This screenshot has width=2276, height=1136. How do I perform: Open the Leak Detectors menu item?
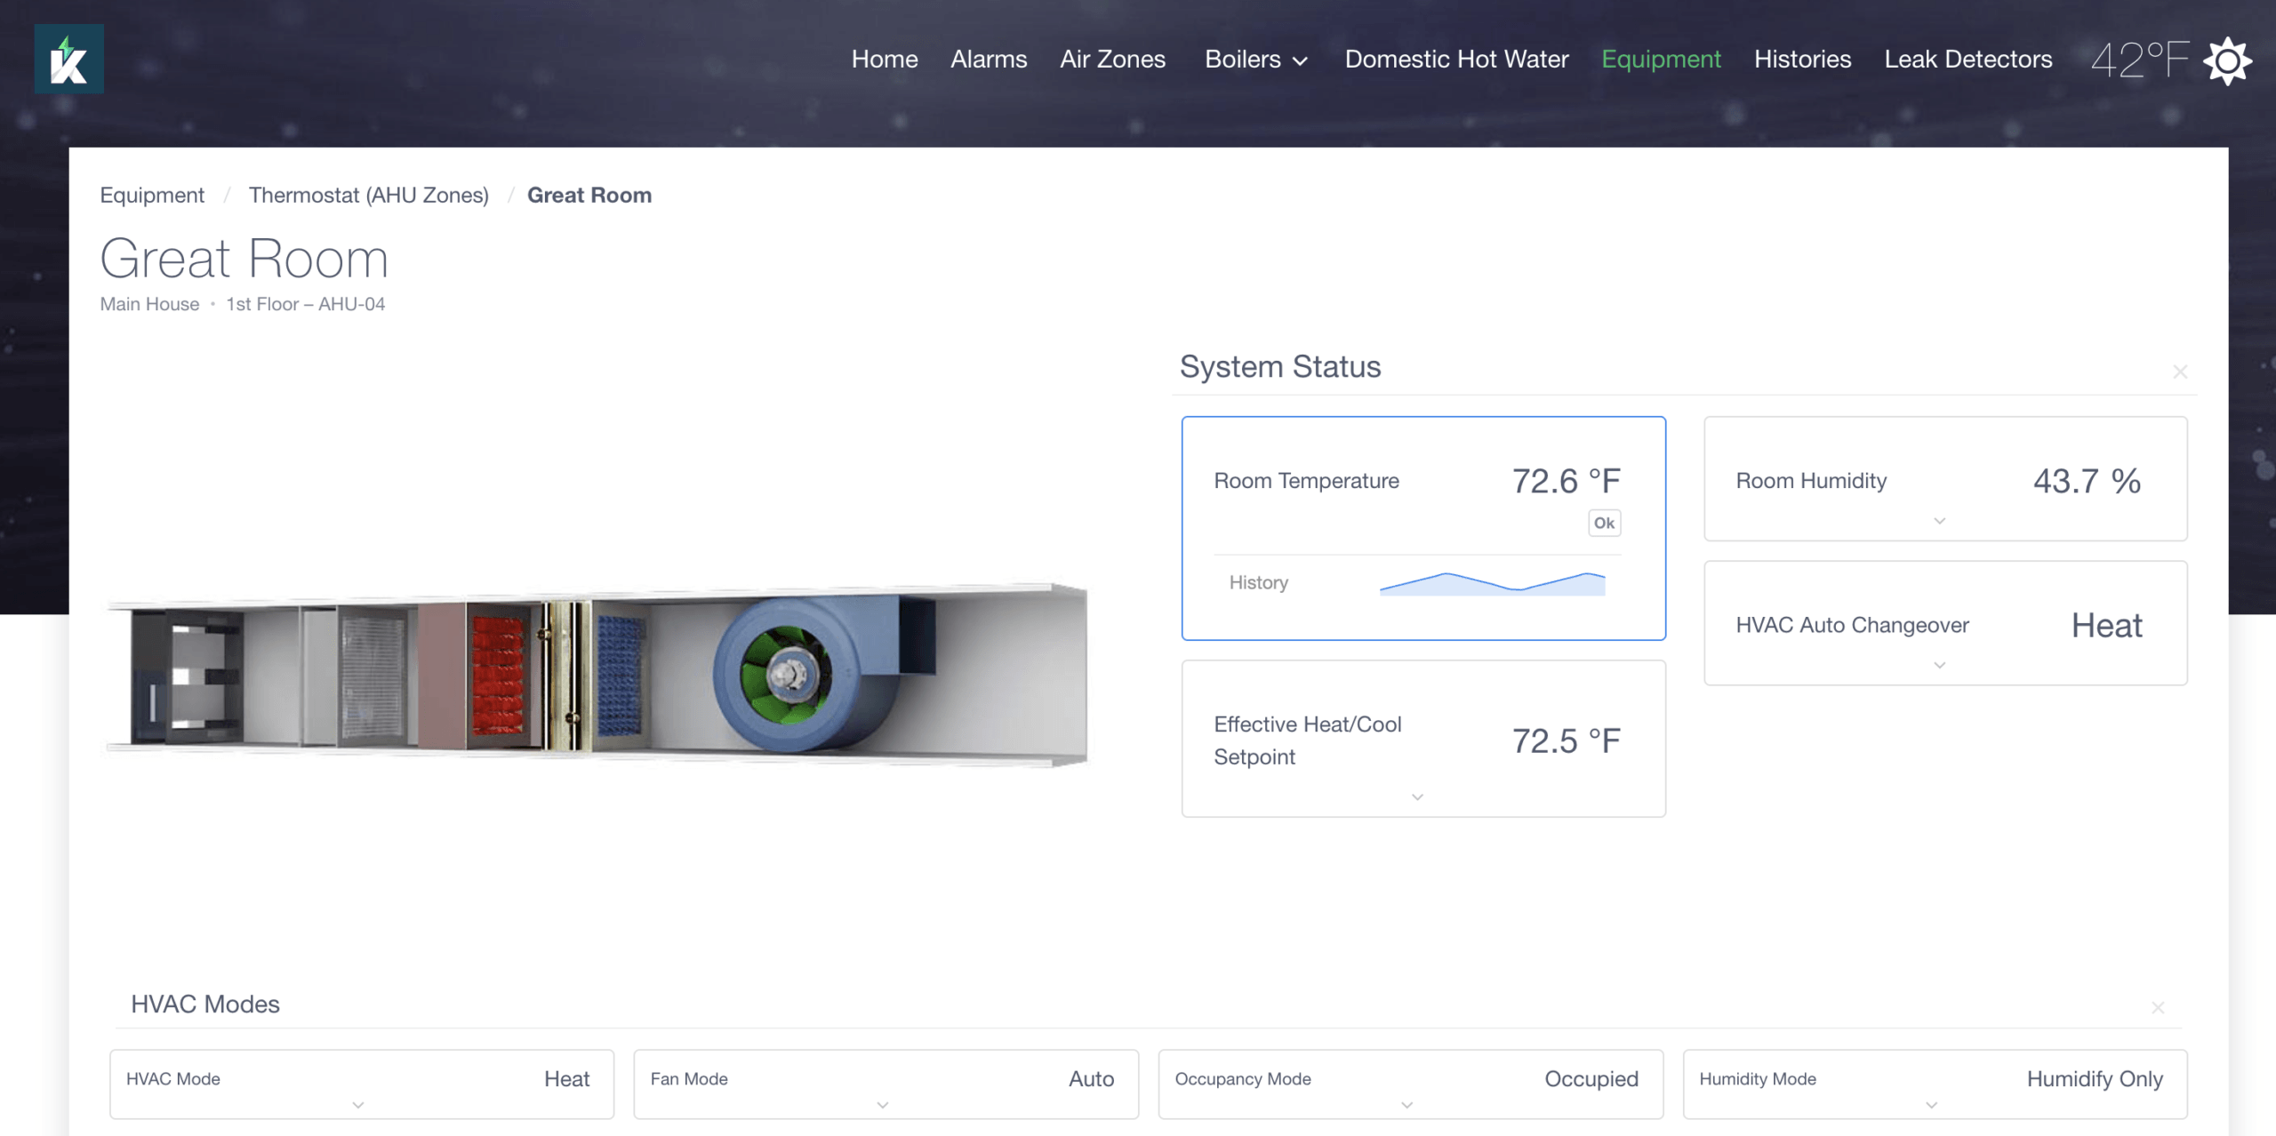[1967, 60]
